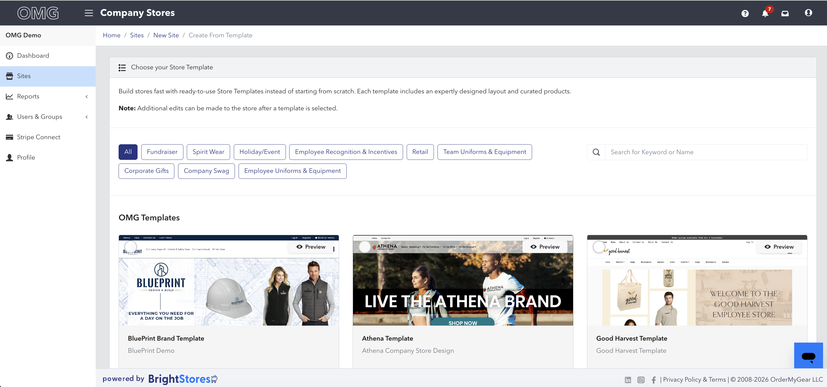Click the Good Harvest Template title
The height and width of the screenshot is (387, 827).
(x=631, y=339)
